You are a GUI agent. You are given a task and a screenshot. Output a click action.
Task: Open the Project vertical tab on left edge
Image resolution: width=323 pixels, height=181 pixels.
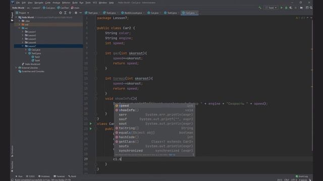point(12,17)
